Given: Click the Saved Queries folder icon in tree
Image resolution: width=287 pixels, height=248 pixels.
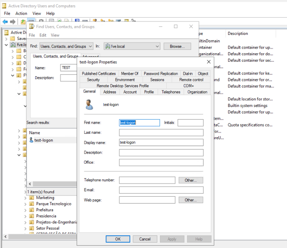Looking at the screenshot, I should (12, 39).
